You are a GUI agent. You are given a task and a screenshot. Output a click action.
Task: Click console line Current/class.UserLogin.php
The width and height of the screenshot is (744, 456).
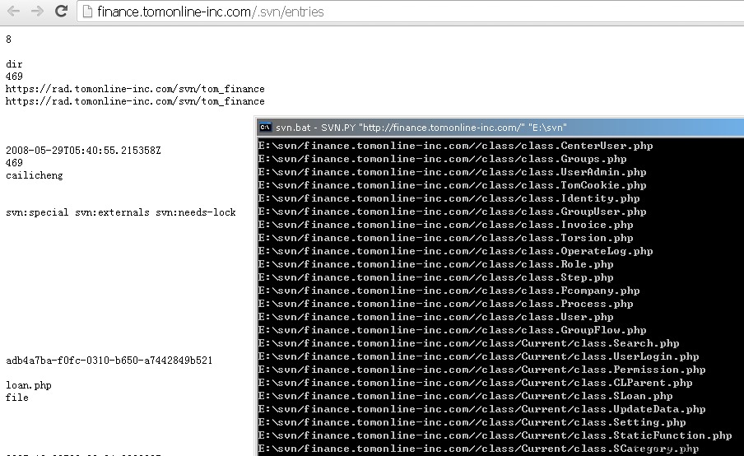[479, 356]
